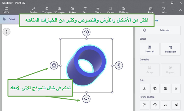Click the X-axis rotation handle on right

[119, 65]
